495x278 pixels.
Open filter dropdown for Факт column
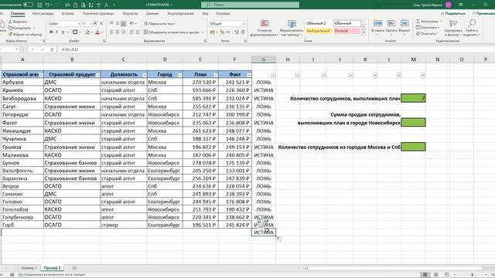249,75
